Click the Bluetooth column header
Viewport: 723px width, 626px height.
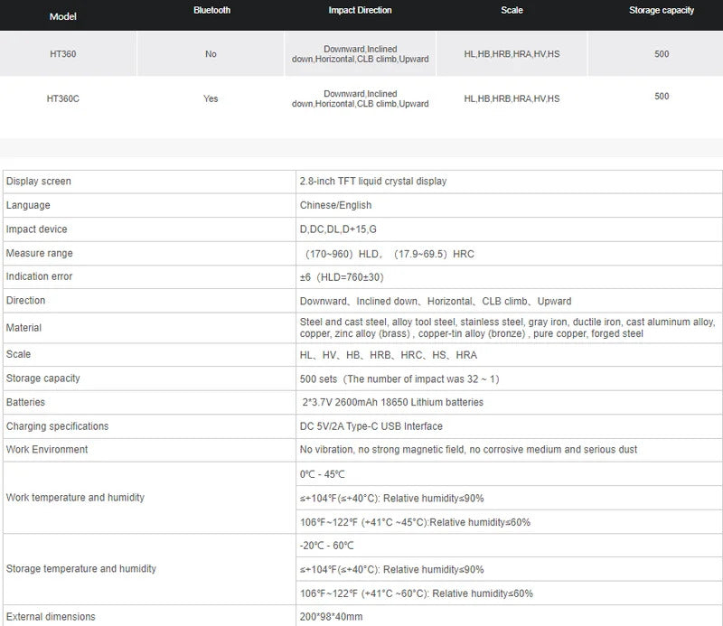pyautogui.click(x=211, y=11)
